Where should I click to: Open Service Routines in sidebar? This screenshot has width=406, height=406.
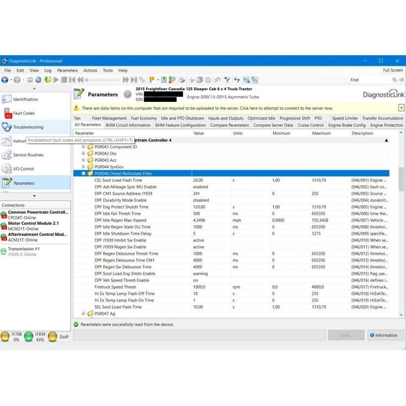click(x=28, y=155)
